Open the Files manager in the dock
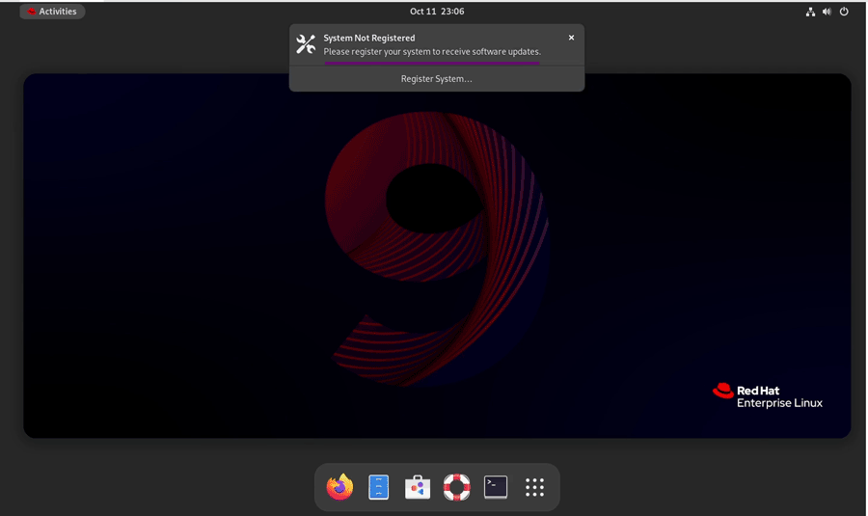868x516 pixels. pyautogui.click(x=379, y=487)
